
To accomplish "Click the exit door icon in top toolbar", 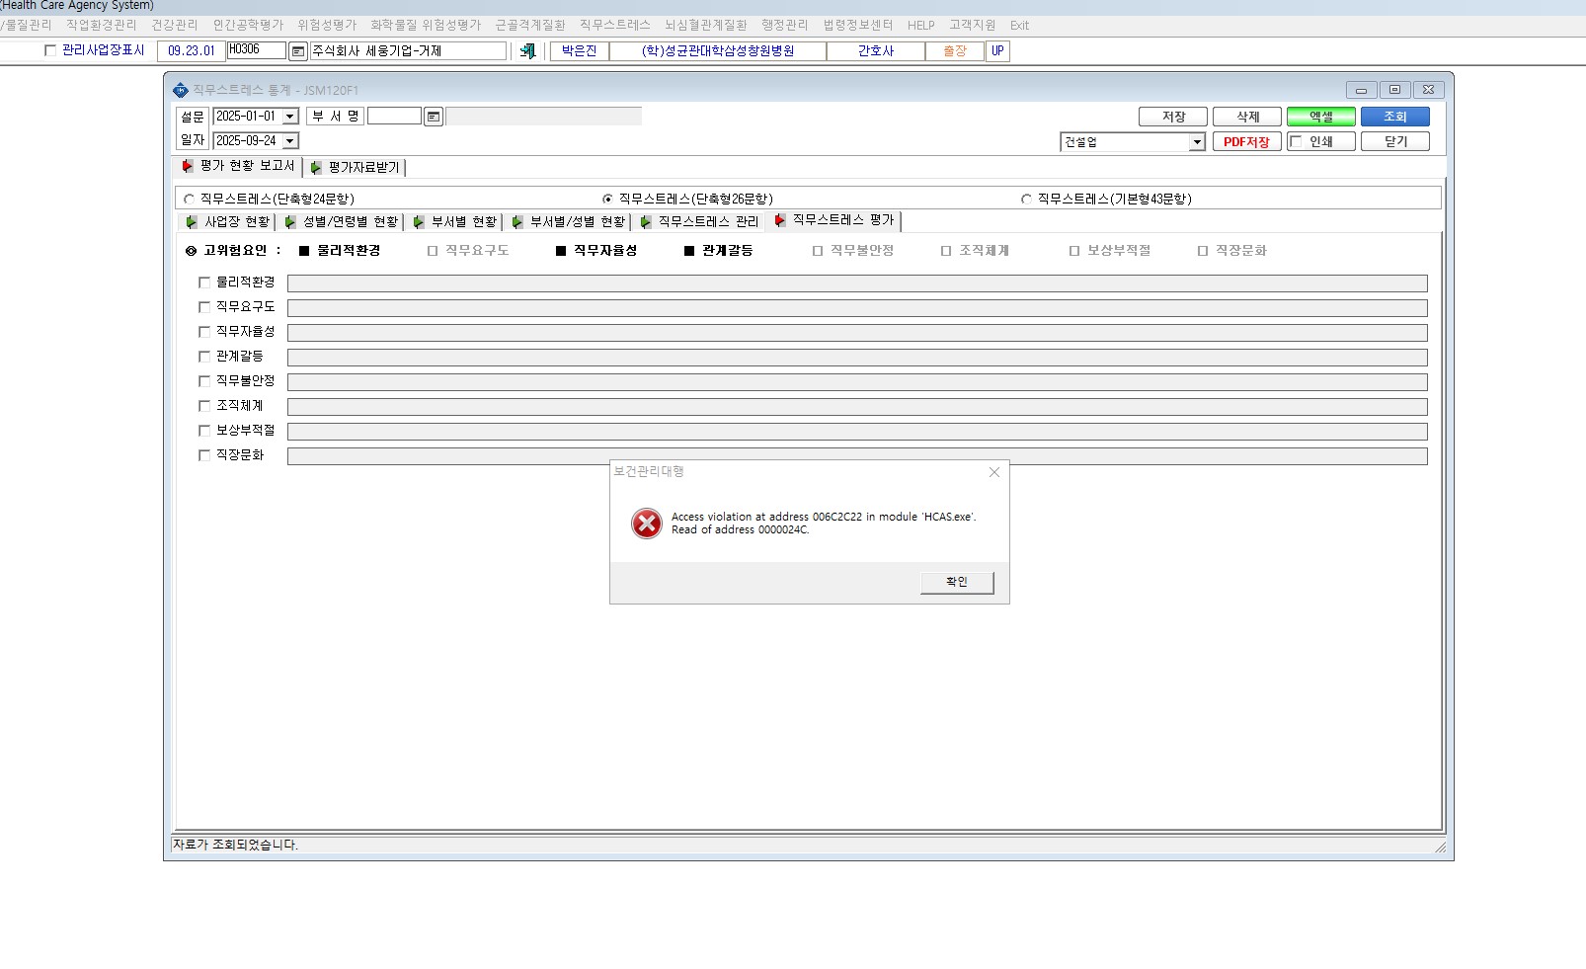I will tap(528, 50).
